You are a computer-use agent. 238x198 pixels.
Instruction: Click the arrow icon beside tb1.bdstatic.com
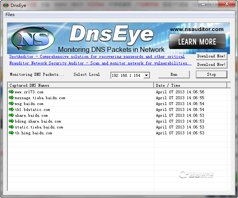[11, 109]
